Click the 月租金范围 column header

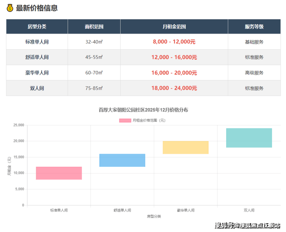[x=174, y=27]
